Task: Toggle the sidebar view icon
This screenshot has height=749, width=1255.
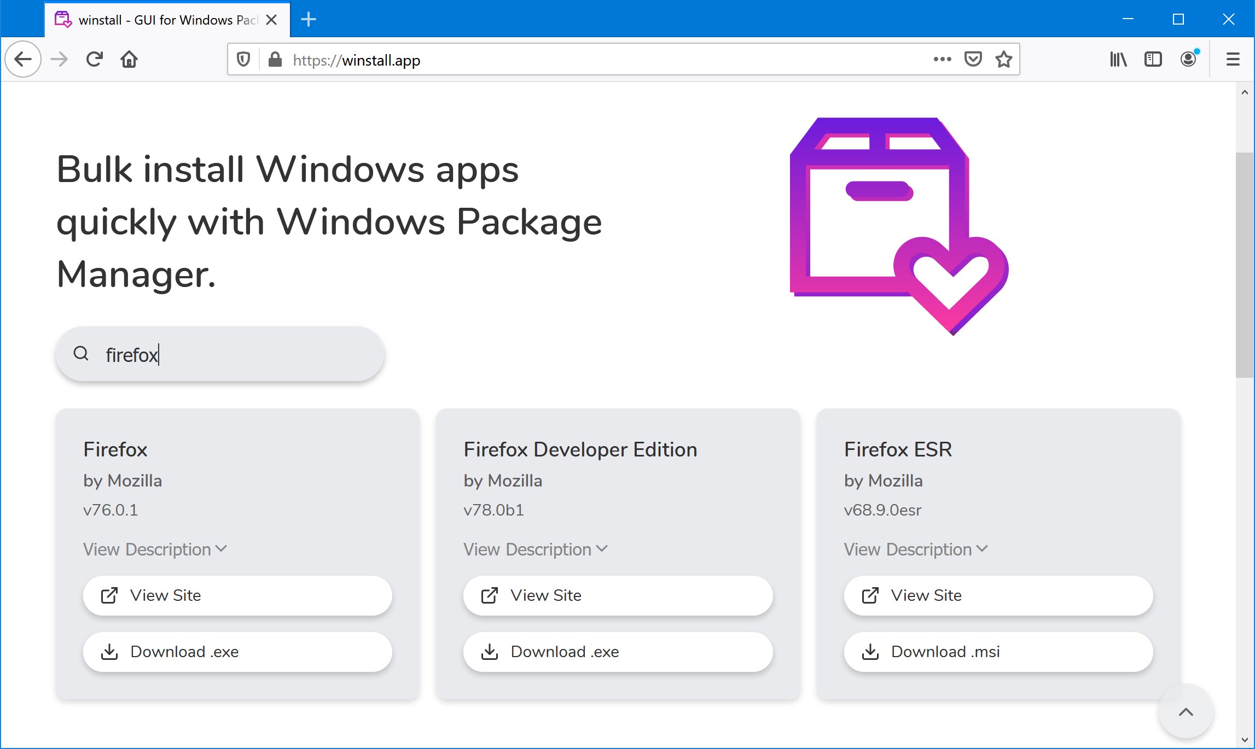Action: [1153, 59]
